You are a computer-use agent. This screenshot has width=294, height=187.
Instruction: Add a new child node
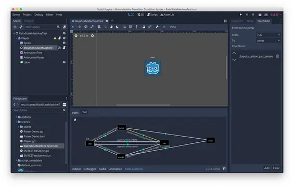[x=15, y=27]
